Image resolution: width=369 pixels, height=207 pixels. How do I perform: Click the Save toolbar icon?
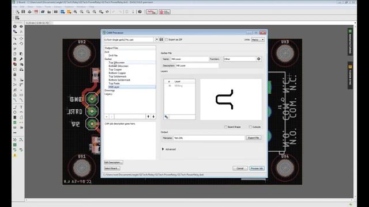click(x=23, y=11)
